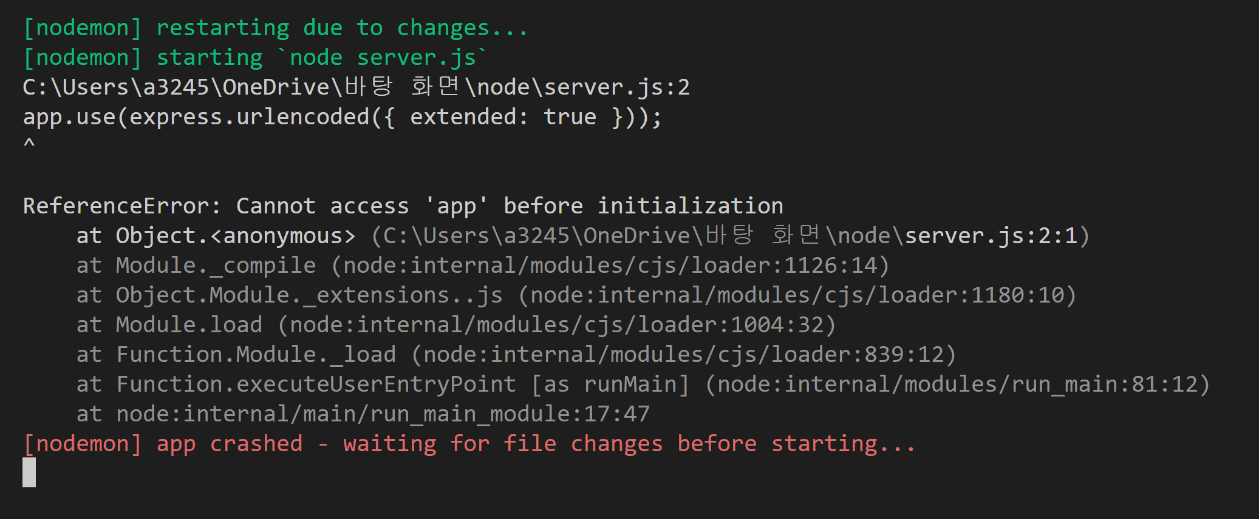
Task: Click the Function.Module._load trace line
Action: point(516,355)
